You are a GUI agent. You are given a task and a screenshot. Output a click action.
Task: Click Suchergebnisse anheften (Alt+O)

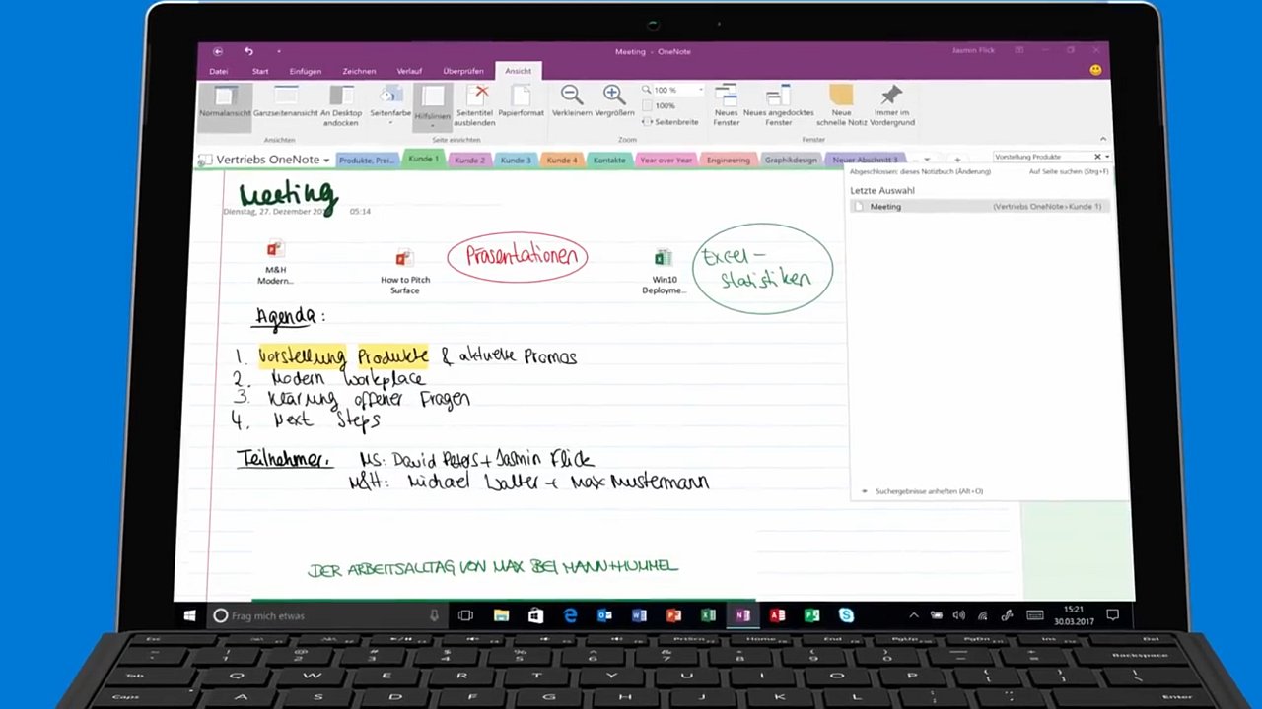[929, 491]
